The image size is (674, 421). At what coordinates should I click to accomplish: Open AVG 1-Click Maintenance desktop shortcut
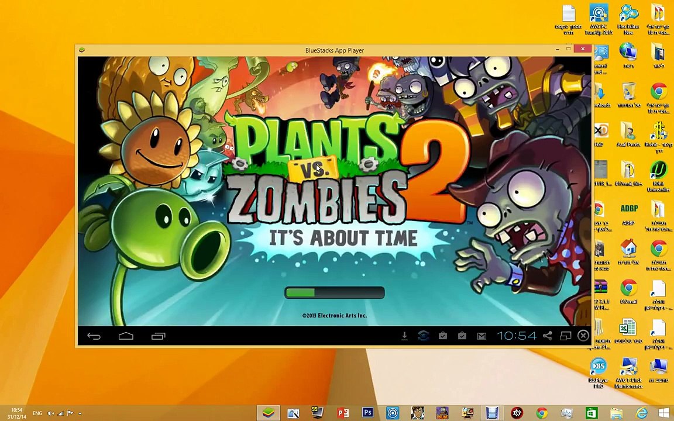(628, 373)
